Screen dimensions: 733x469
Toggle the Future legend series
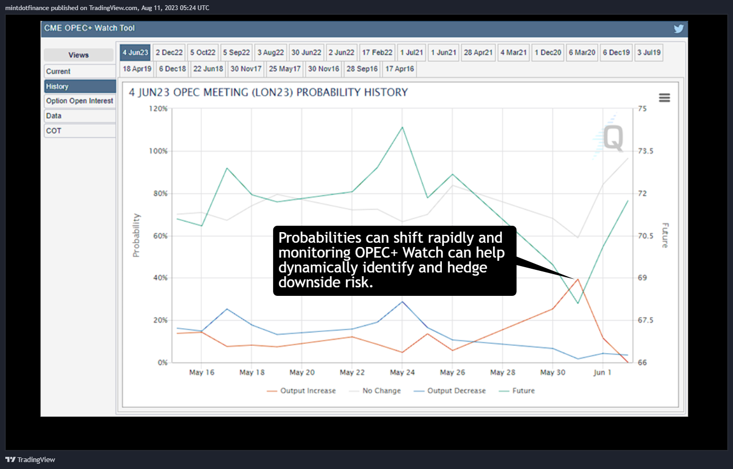click(517, 391)
